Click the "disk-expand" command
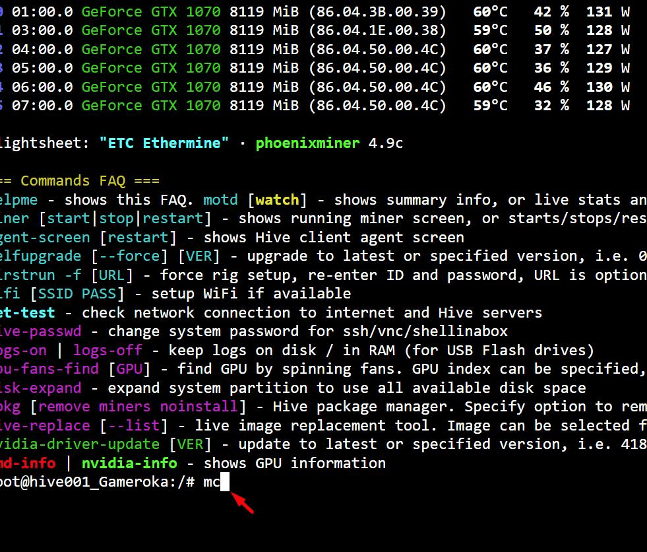The image size is (647, 552). pyautogui.click(x=41, y=388)
